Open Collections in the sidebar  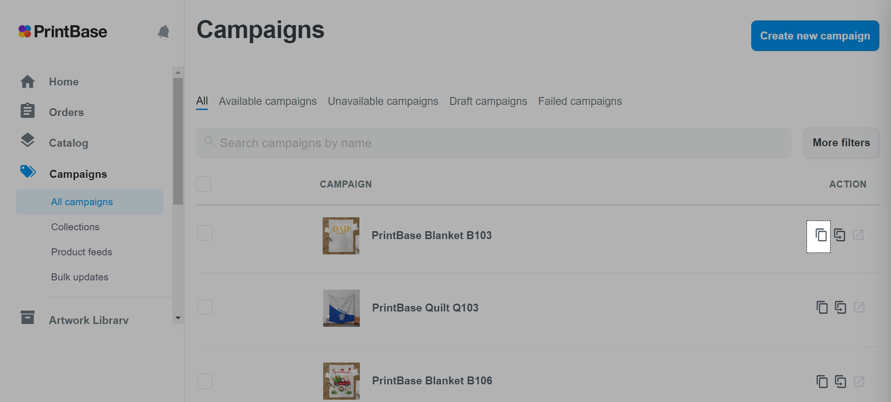[75, 227]
